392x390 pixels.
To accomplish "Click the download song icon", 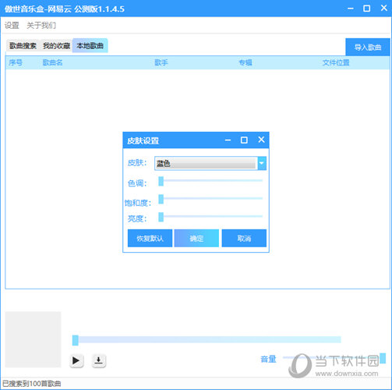I will tap(99, 360).
